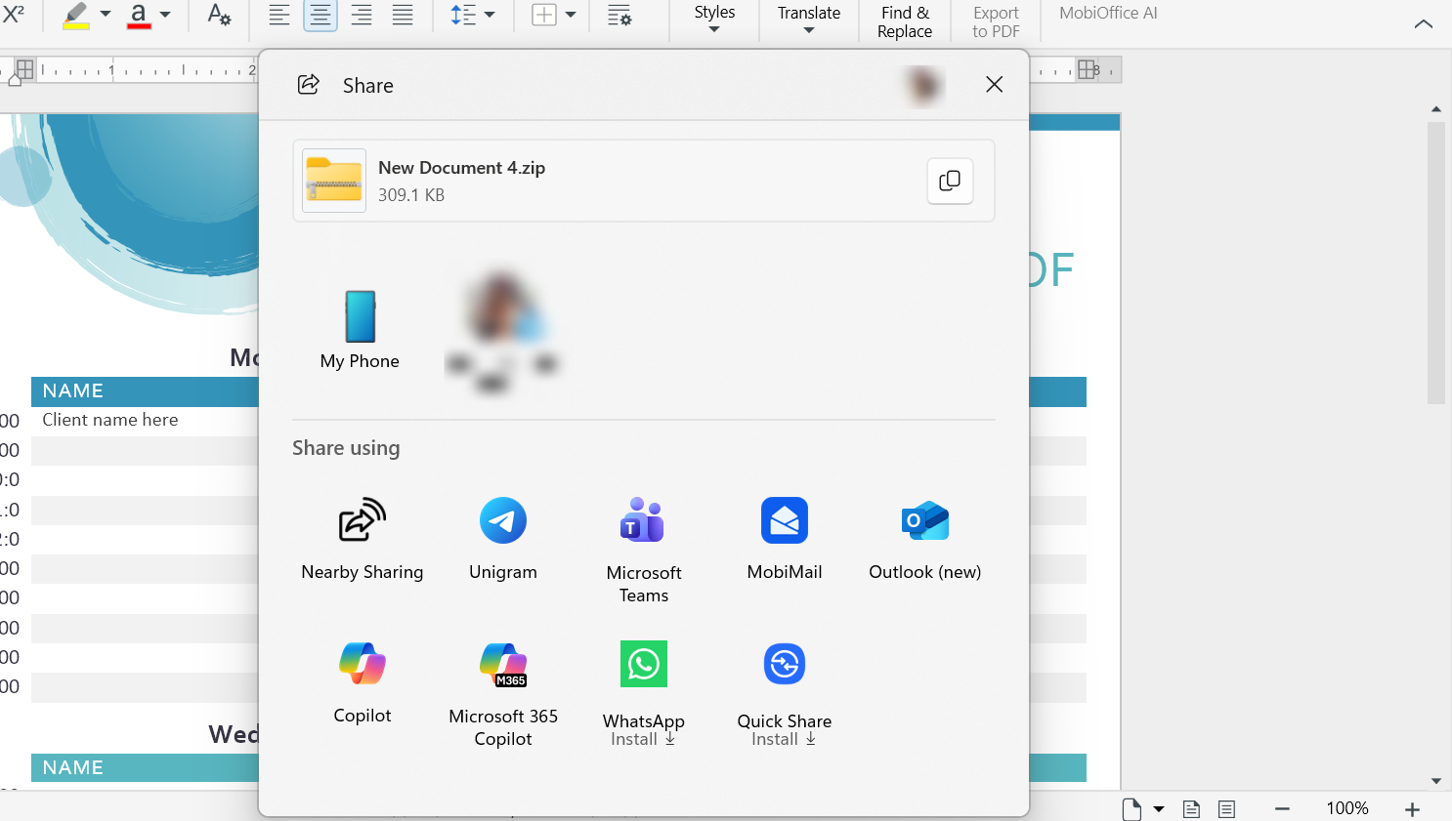The height and width of the screenshot is (821, 1452).
Task: Open text formatting settings icon
Action: point(220,15)
